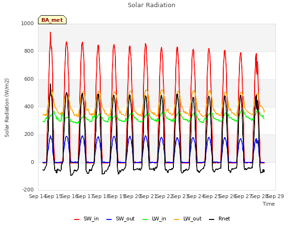Click the highest SW_in peak near Sep 15

50,33
